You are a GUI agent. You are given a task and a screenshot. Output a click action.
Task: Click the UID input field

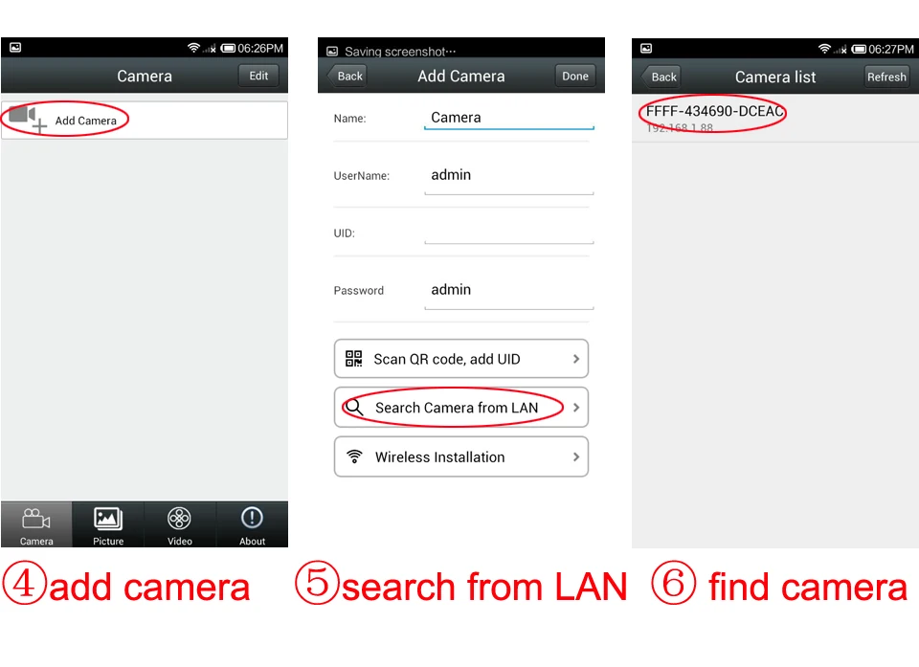coord(508,233)
